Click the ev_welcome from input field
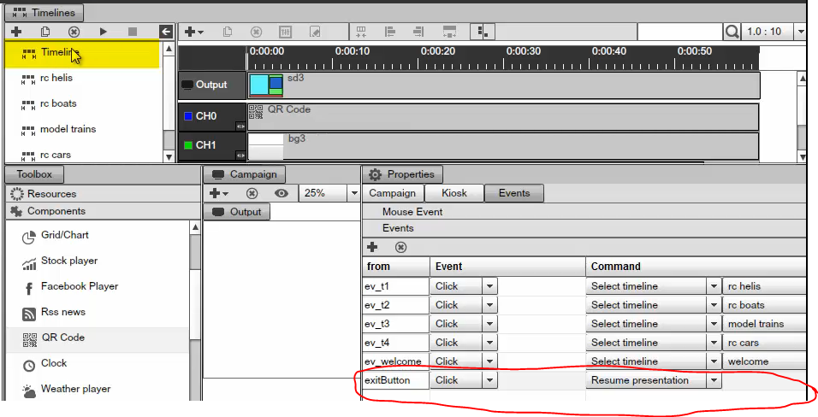This screenshot has width=818, height=417. (394, 361)
